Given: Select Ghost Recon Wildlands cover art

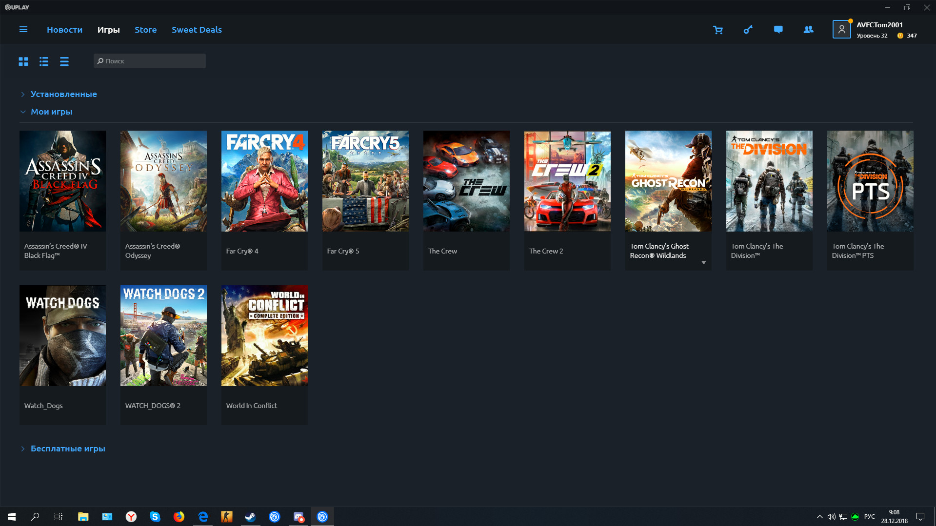Looking at the screenshot, I should 668,181.
